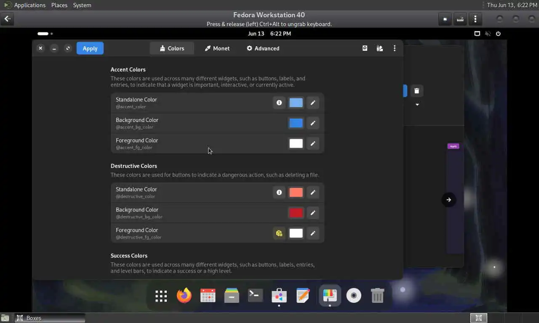Screen dimensions: 539x323
Task: Open the Boxes three-dot menu
Action: pos(475,19)
